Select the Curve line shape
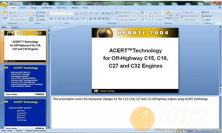The height and width of the screenshot is (133, 222). pos(149,19)
